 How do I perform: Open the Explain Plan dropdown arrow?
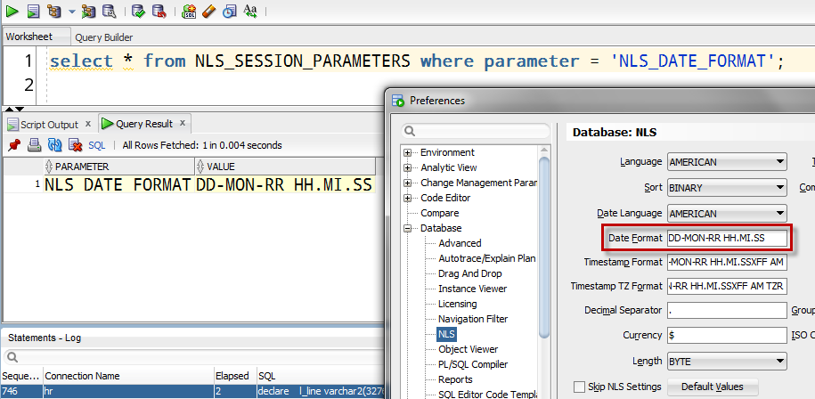[x=71, y=12]
